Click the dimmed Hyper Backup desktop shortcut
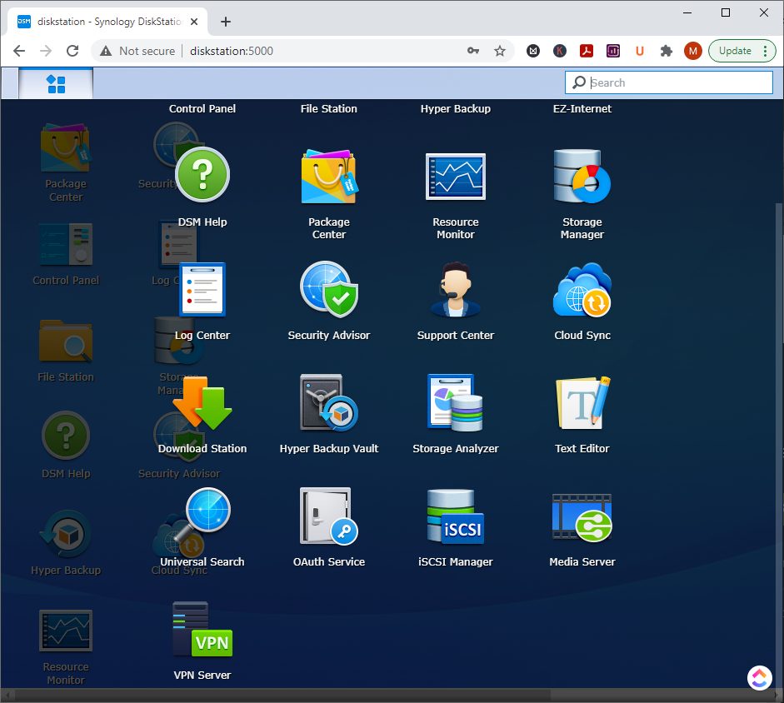784x703 pixels. [x=66, y=542]
